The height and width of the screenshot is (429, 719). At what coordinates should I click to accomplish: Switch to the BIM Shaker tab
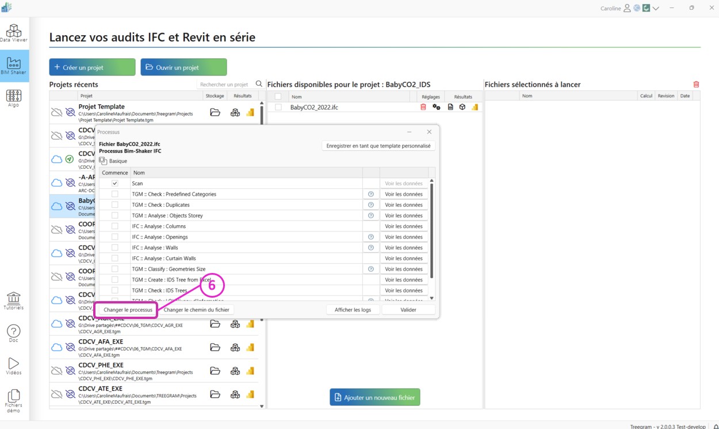coord(14,66)
